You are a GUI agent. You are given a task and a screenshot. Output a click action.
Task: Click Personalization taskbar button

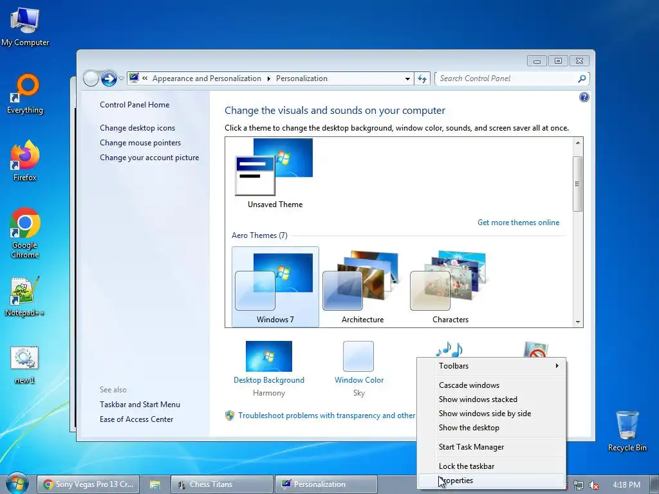(x=326, y=484)
